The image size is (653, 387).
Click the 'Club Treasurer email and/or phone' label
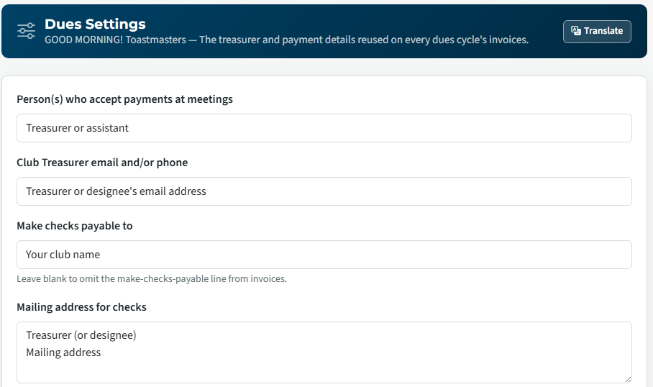point(102,163)
